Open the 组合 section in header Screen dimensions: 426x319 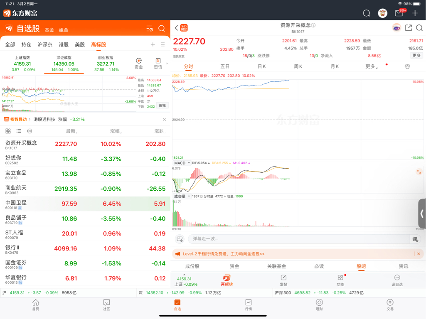(64, 30)
